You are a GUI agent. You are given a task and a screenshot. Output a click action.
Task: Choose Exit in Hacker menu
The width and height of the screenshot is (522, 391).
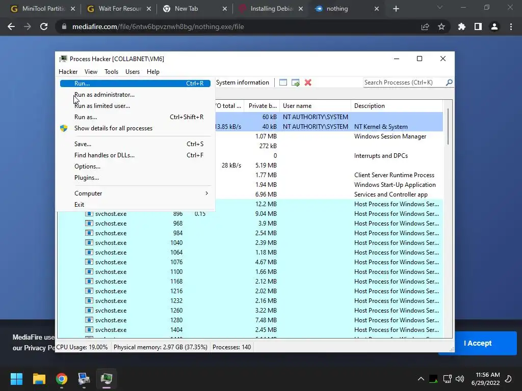tap(135, 205)
